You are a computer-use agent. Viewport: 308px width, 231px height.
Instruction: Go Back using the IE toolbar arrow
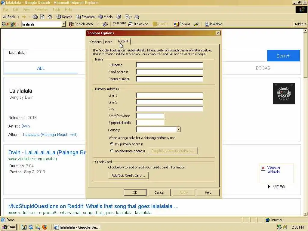pyautogui.click(x=9, y=17)
